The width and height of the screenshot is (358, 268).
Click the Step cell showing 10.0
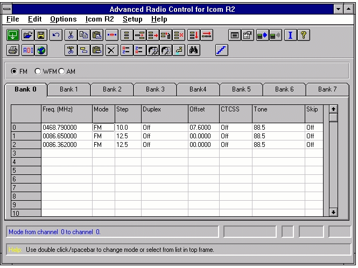click(x=128, y=128)
